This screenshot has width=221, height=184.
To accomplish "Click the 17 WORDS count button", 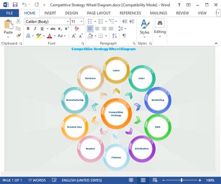I will 37,180.
